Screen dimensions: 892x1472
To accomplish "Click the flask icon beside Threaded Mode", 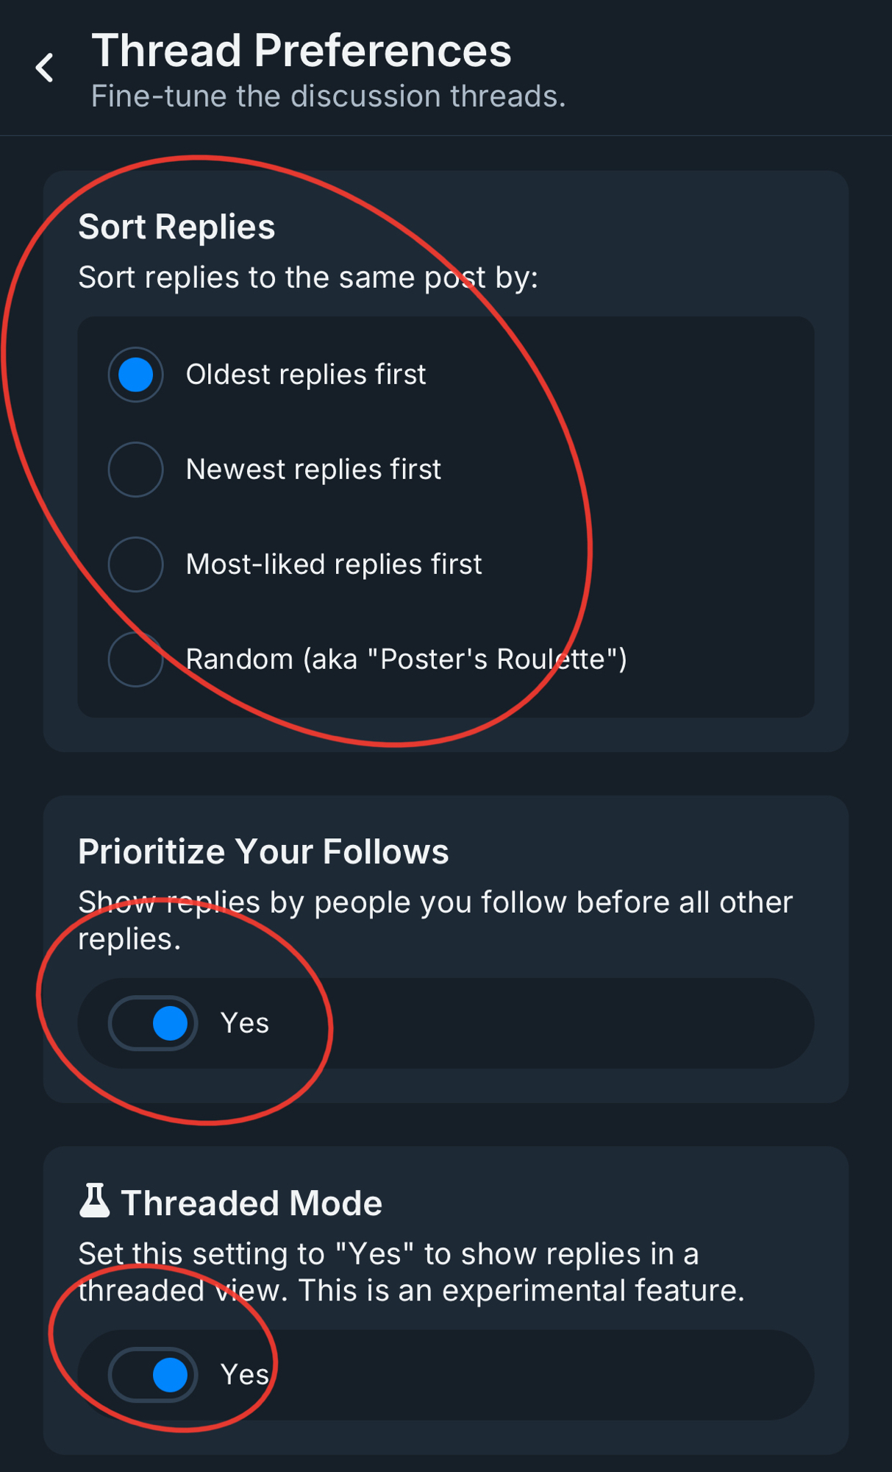I will [94, 1201].
